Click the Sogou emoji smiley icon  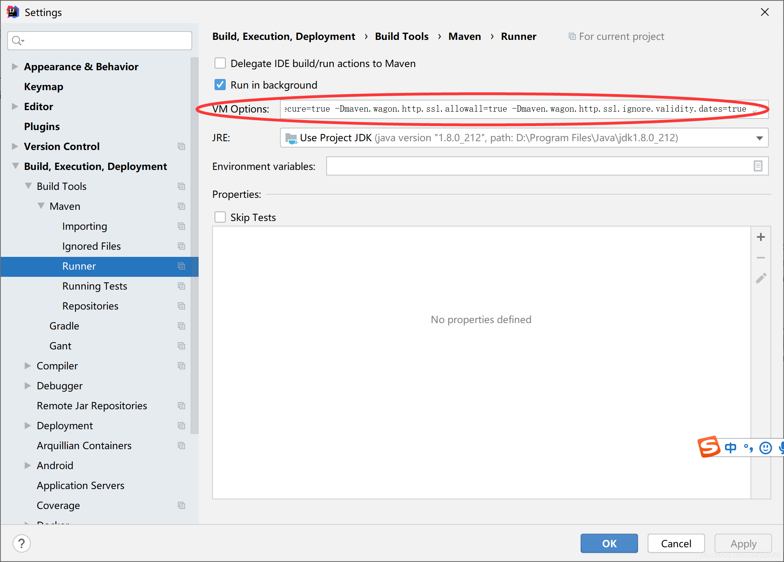pos(765,448)
